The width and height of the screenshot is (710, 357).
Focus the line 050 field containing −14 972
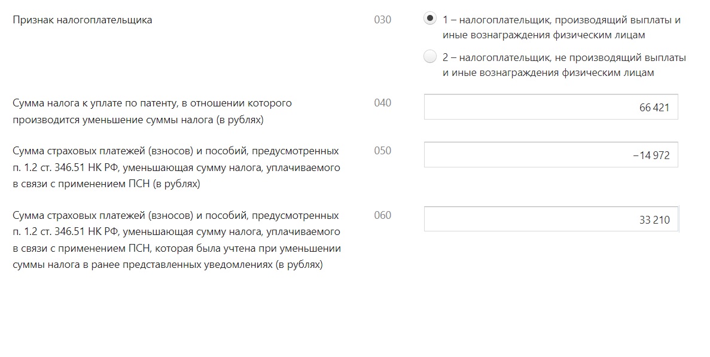(551, 155)
